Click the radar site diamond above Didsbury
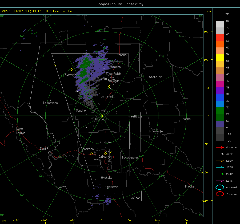 [x=102, y=116]
